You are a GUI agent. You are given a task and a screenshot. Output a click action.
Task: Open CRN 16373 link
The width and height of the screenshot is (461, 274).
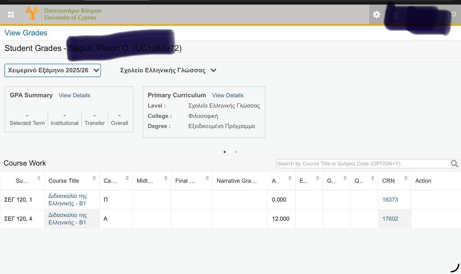(x=390, y=200)
